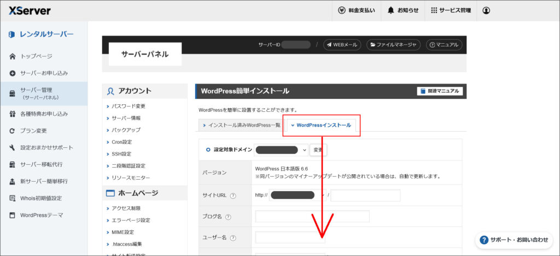
Task: Switch to WordPressインストール tab
Action: [320, 125]
